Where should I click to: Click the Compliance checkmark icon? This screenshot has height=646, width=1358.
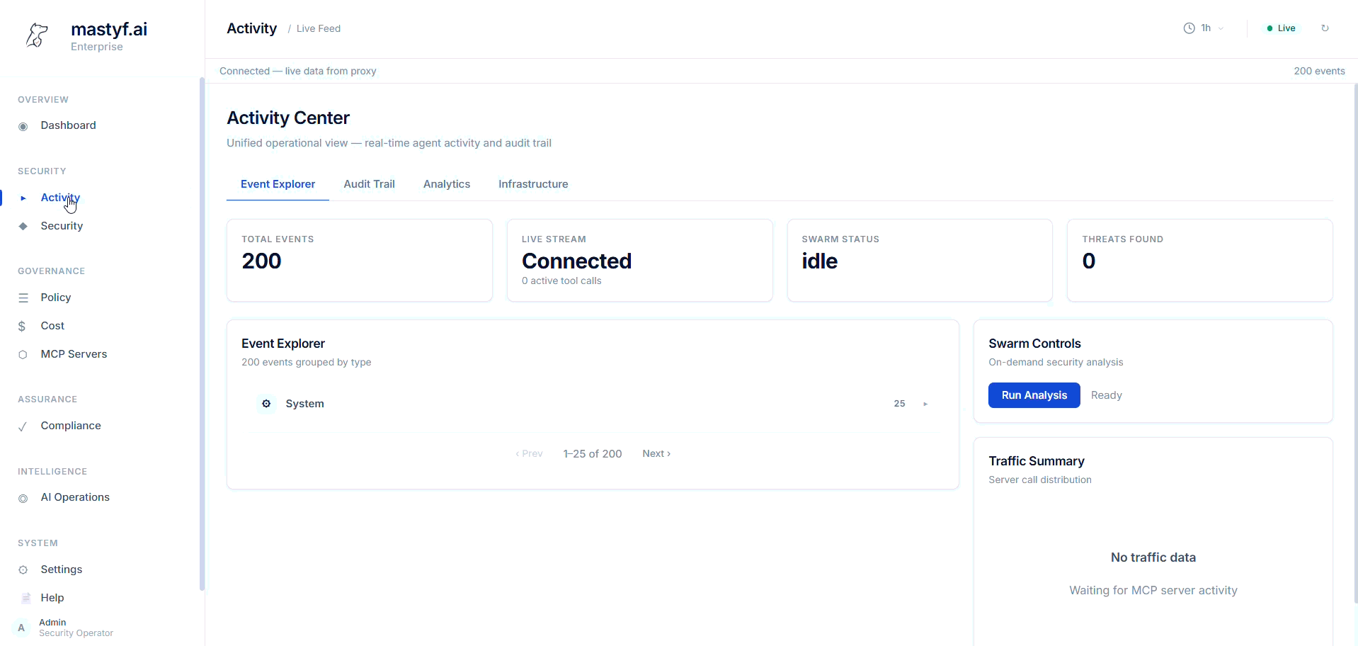tap(23, 426)
